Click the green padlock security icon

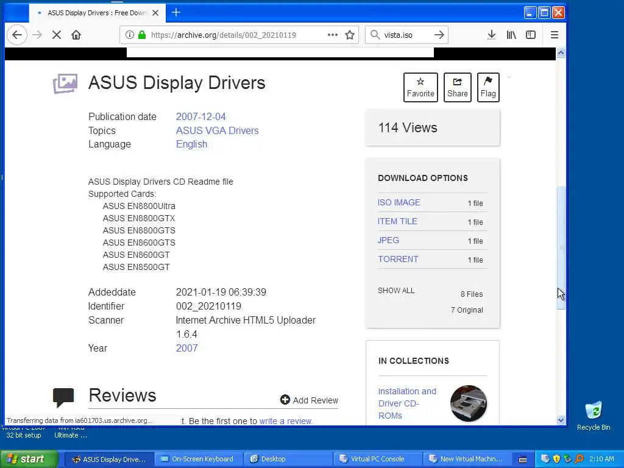click(x=141, y=35)
